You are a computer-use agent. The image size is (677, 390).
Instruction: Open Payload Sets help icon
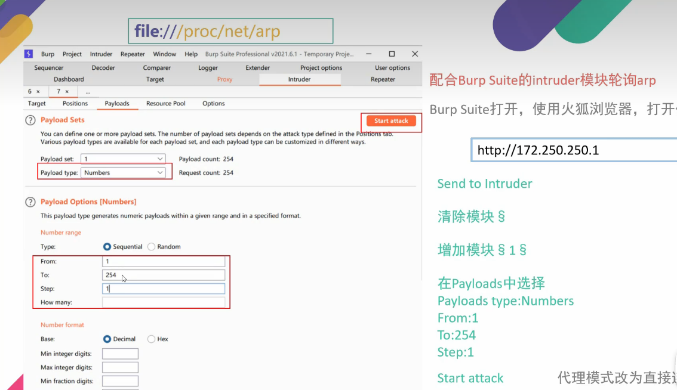coord(30,120)
